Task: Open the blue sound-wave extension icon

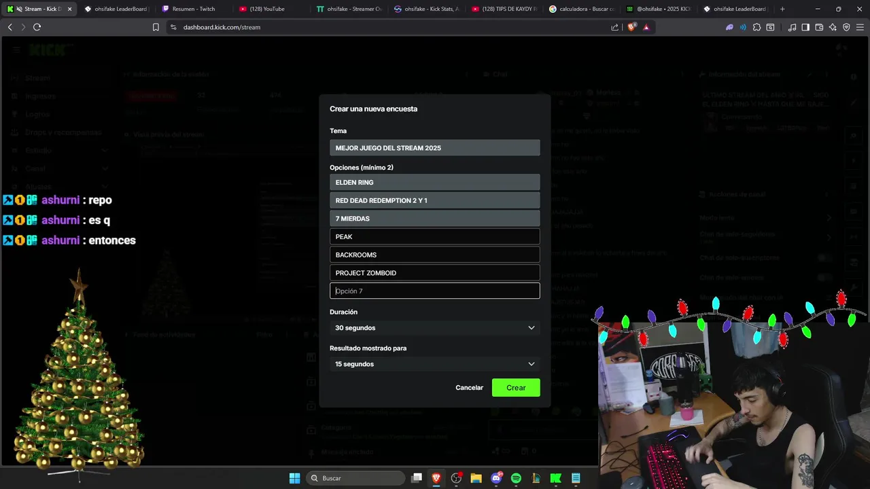Action: 743,27
